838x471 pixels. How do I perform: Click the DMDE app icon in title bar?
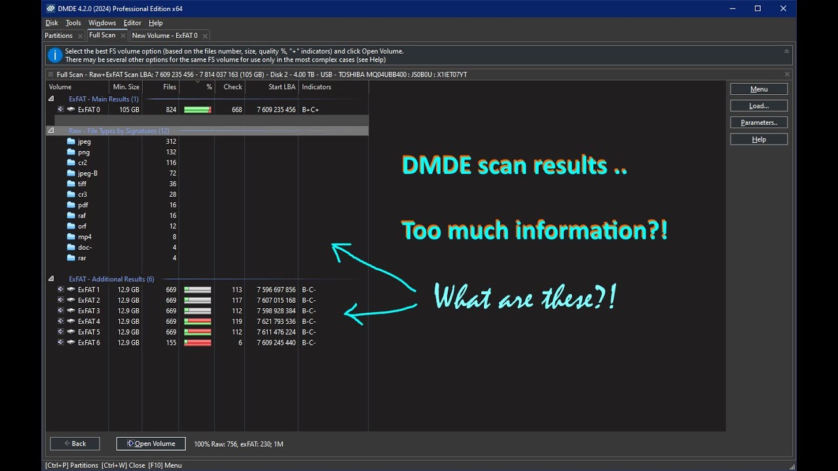click(x=50, y=9)
